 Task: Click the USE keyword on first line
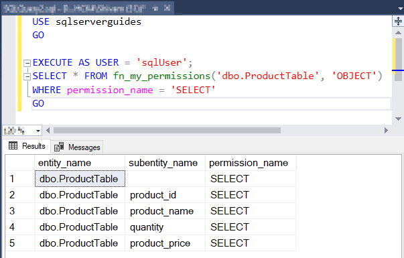click(41, 21)
